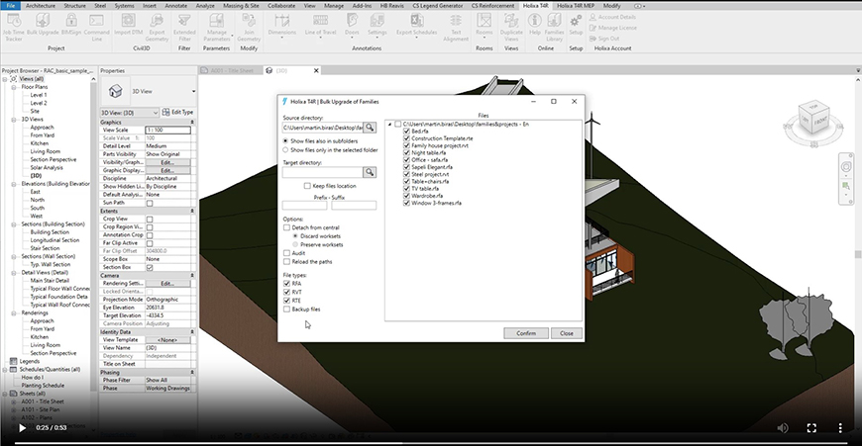Toggle video fullscreen mode
Screen dimensions: 862x446
811,428
